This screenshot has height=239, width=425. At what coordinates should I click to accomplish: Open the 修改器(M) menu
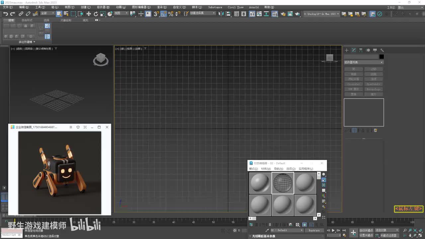tap(103, 7)
